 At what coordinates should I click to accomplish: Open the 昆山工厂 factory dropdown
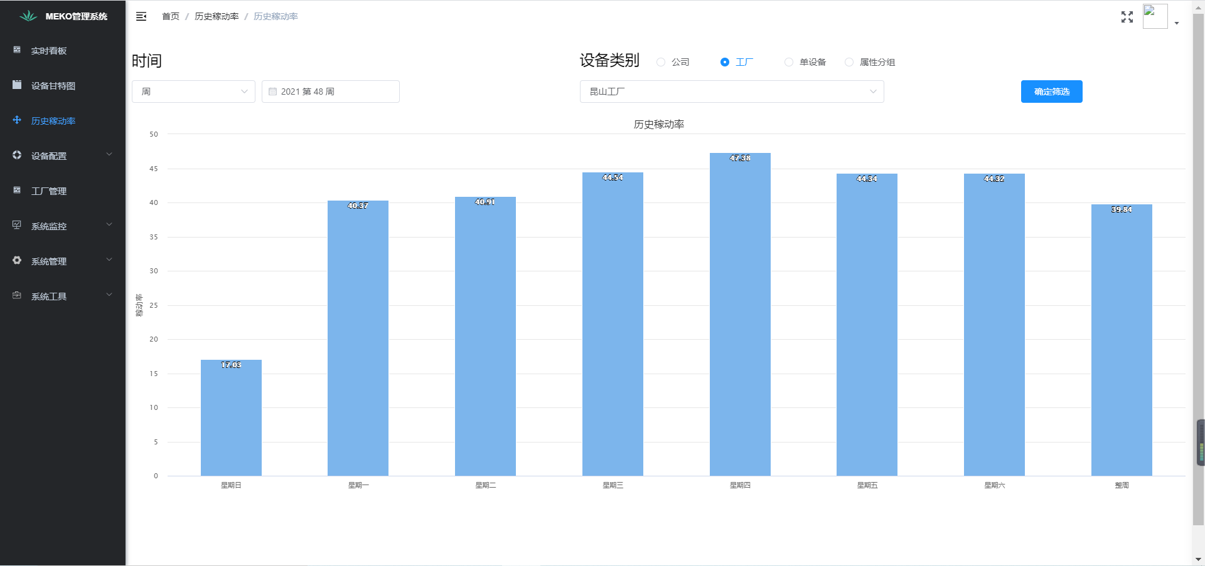(x=731, y=92)
